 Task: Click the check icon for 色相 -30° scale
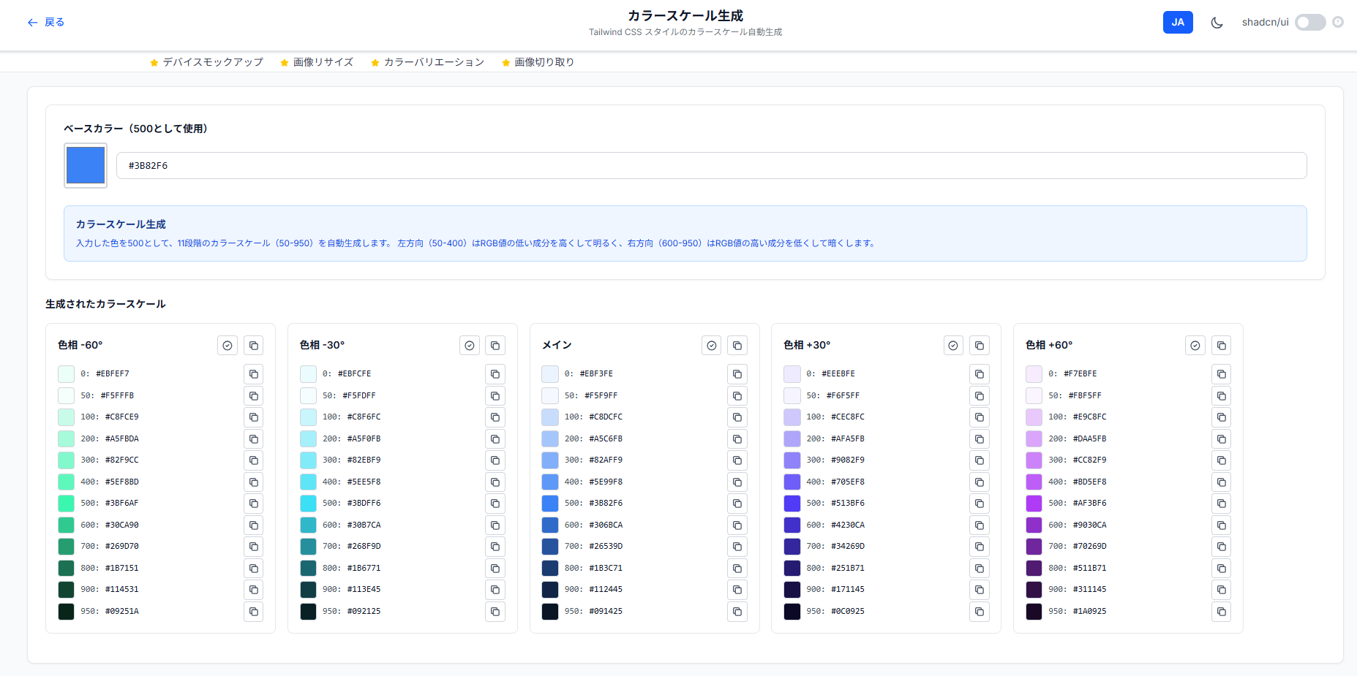(x=470, y=346)
